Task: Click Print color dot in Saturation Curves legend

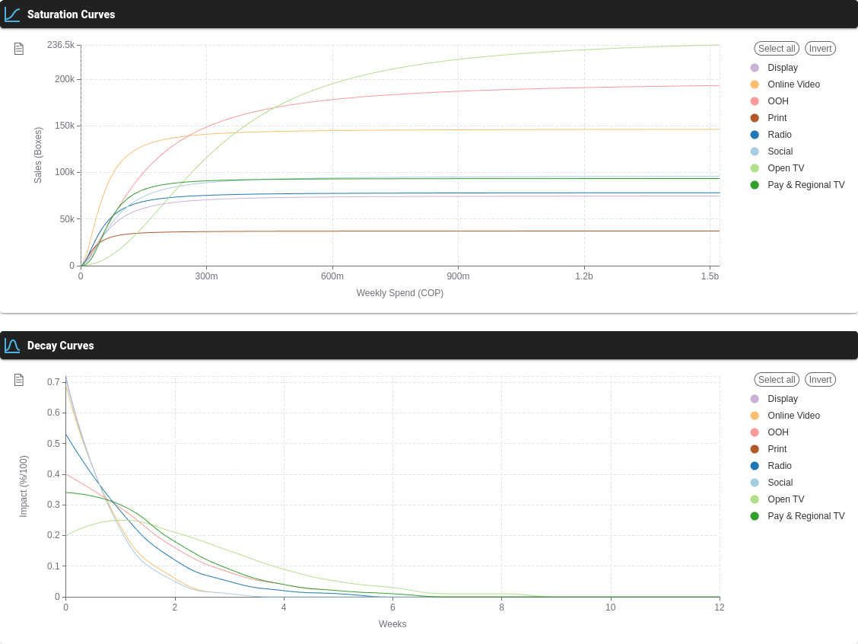Action: tap(755, 118)
